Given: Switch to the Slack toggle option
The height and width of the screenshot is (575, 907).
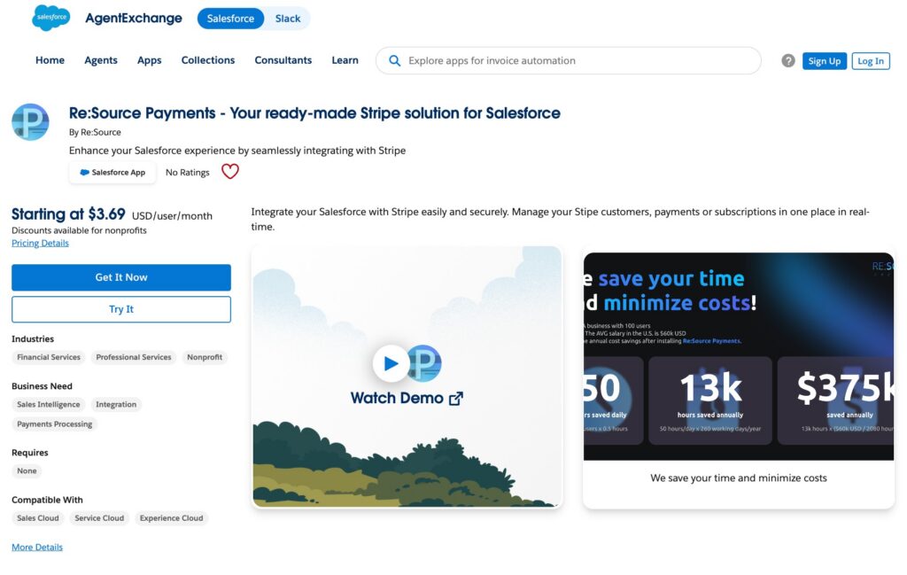Looking at the screenshot, I should [x=288, y=19].
